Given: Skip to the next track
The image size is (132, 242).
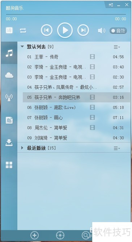Looking at the screenshot, I should point(83,30).
